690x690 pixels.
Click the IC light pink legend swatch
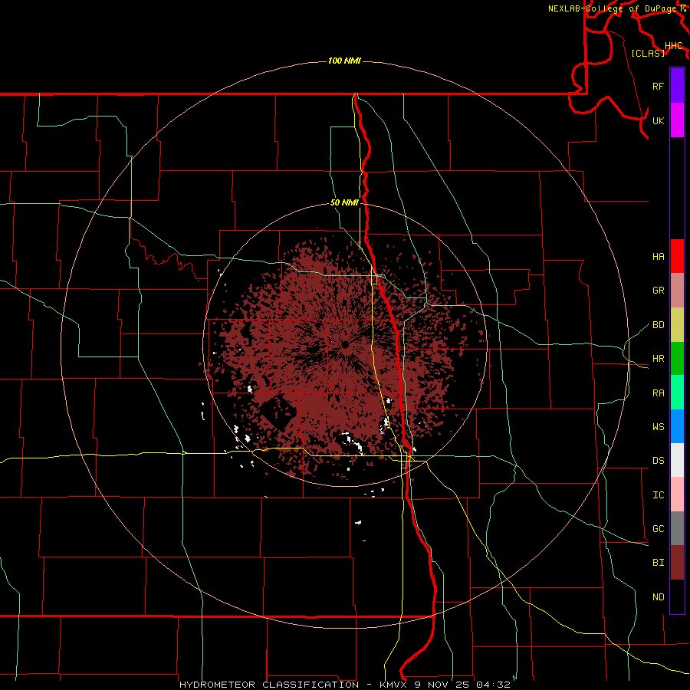677,495
